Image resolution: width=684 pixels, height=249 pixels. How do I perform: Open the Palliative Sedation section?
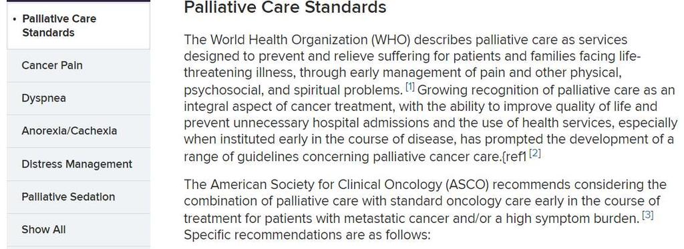tap(78, 197)
